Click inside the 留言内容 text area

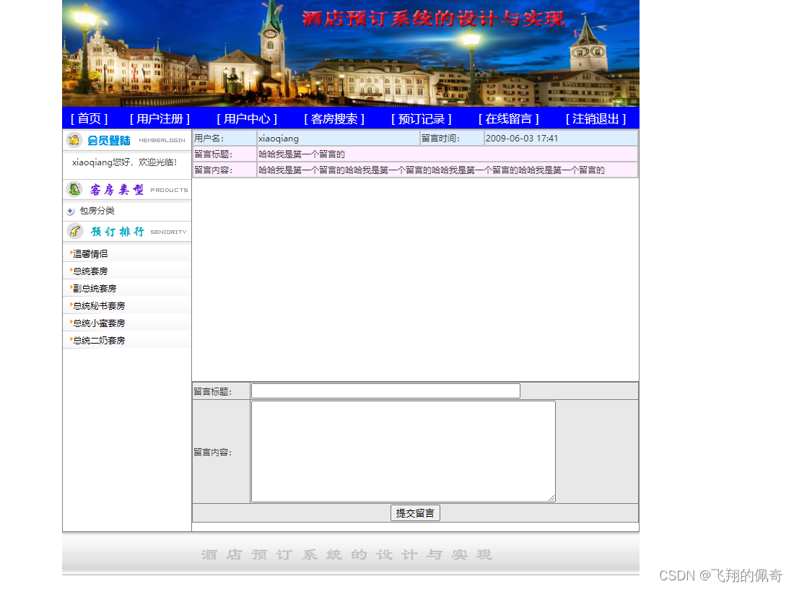[x=403, y=451]
